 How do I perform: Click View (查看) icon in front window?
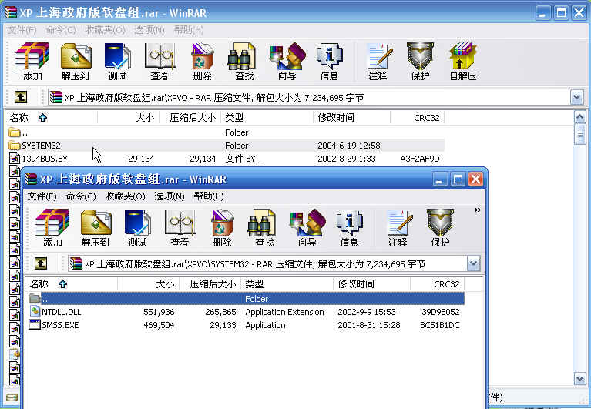pos(180,228)
